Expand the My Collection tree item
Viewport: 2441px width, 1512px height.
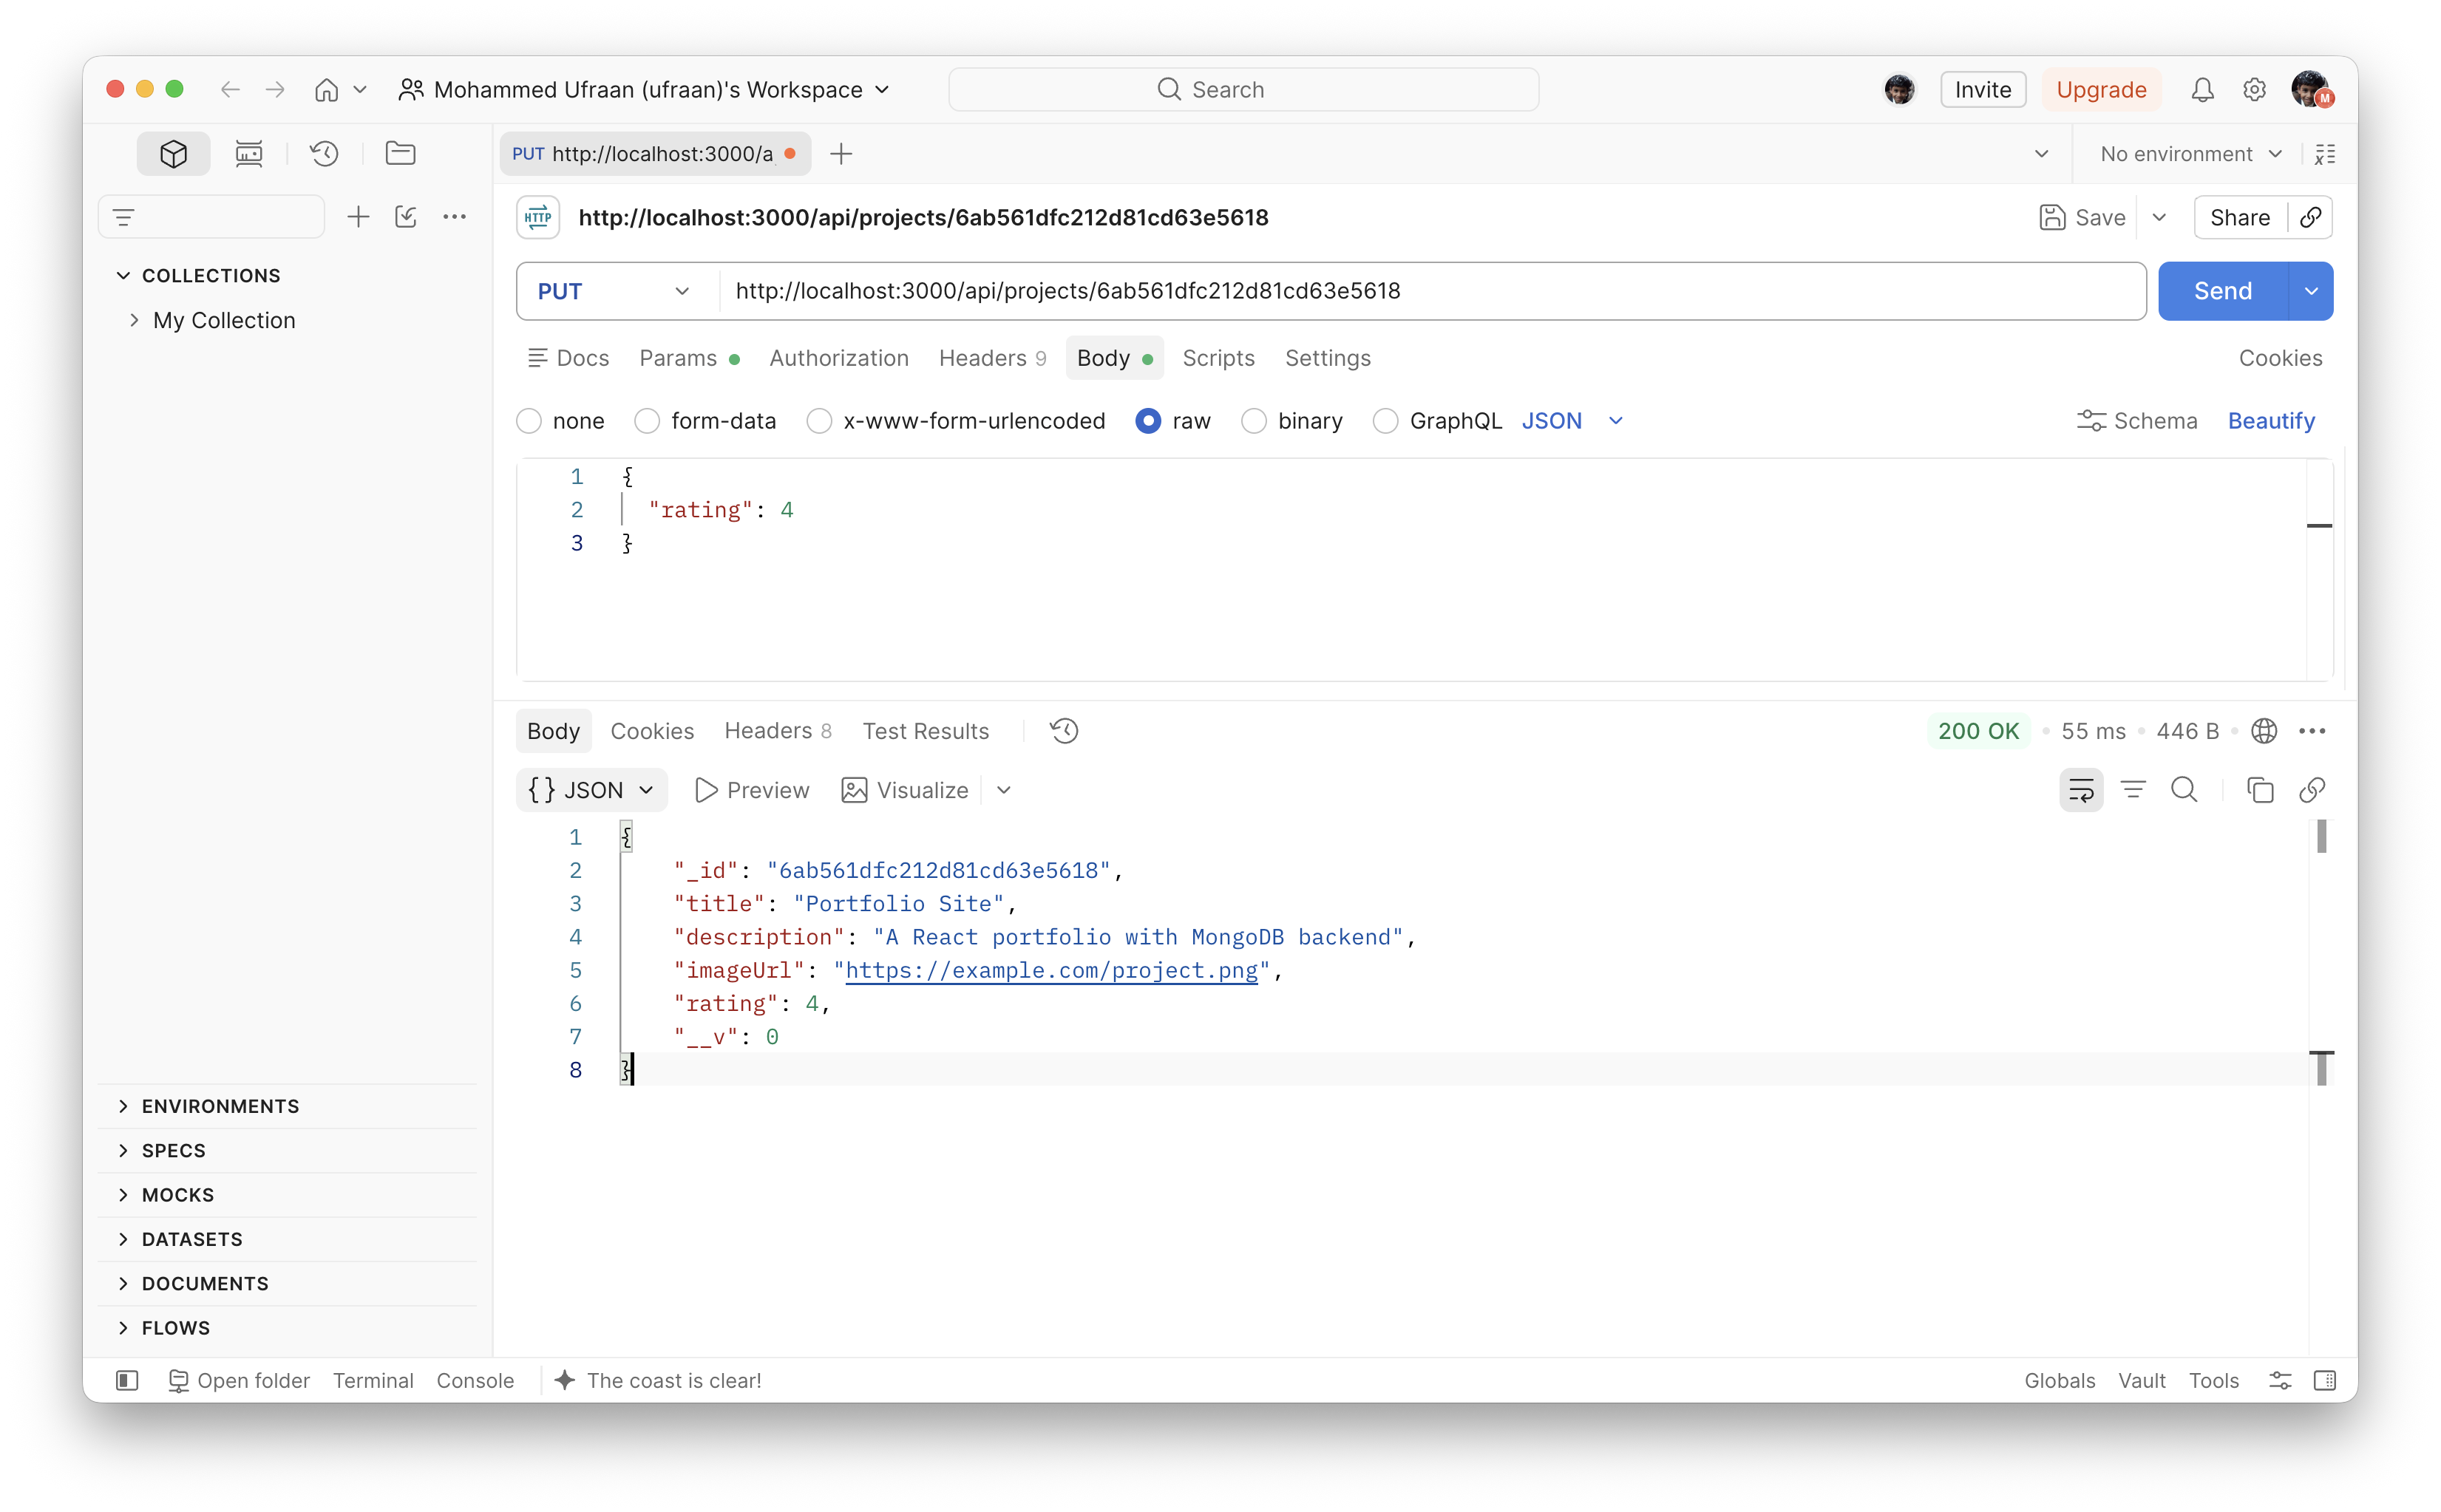133,320
